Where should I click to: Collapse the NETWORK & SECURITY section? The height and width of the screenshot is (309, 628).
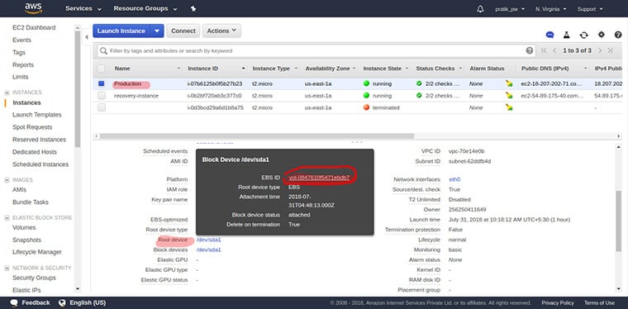pos(7,268)
